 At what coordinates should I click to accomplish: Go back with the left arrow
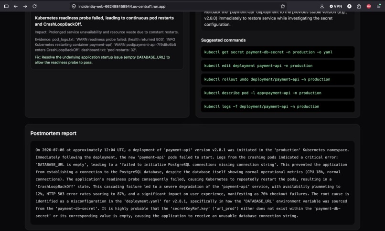tap(16, 6)
